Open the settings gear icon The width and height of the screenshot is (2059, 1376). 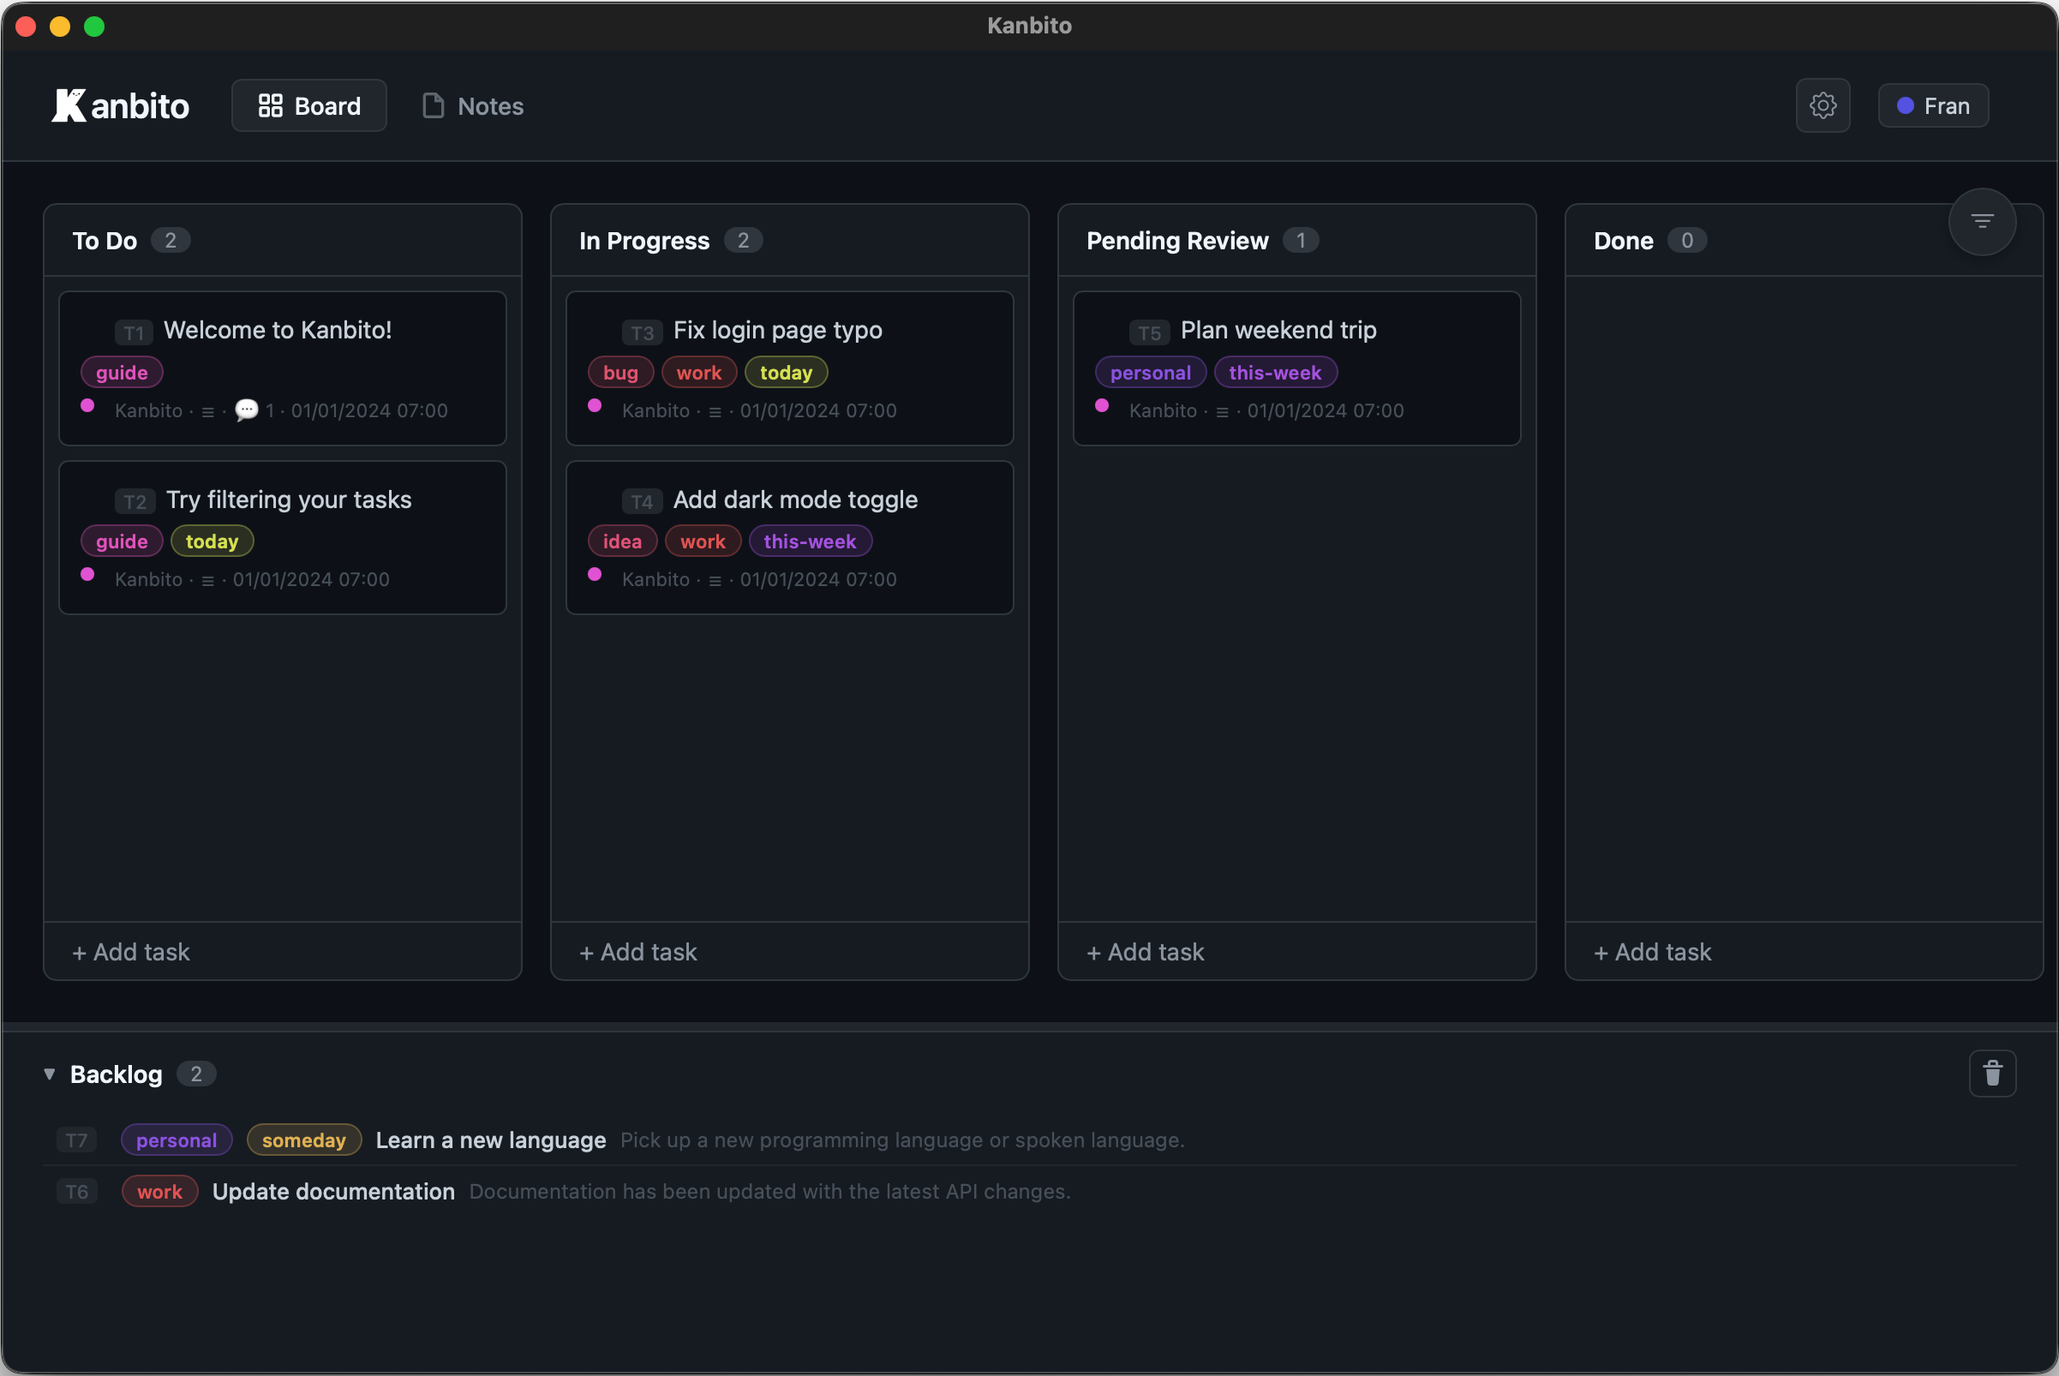pyautogui.click(x=1822, y=105)
